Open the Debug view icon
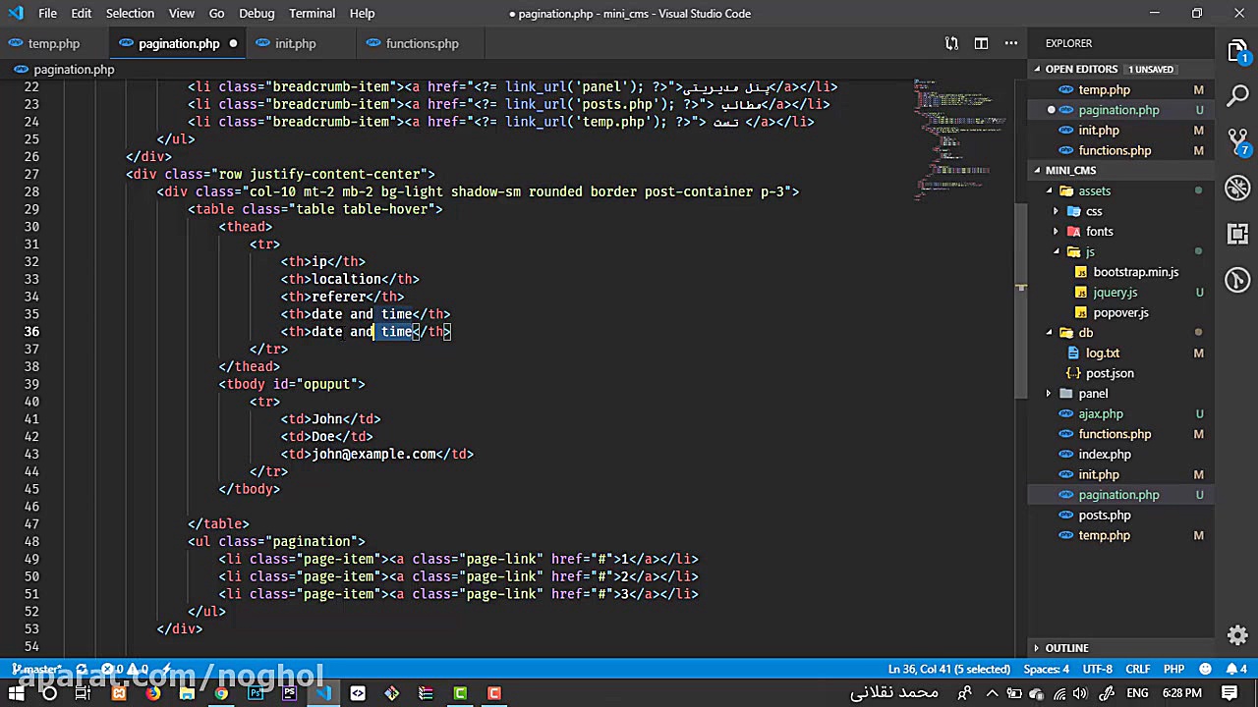Image resolution: width=1258 pixels, height=707 pixels. click(1237, 187)
